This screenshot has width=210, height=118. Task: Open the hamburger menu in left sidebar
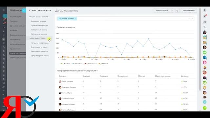[4, 10]
